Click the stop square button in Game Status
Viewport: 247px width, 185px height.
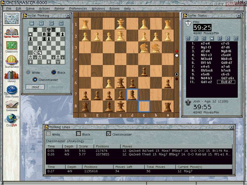(x=212, y=38)
